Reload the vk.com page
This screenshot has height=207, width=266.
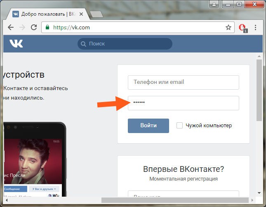tap(34, 27)
